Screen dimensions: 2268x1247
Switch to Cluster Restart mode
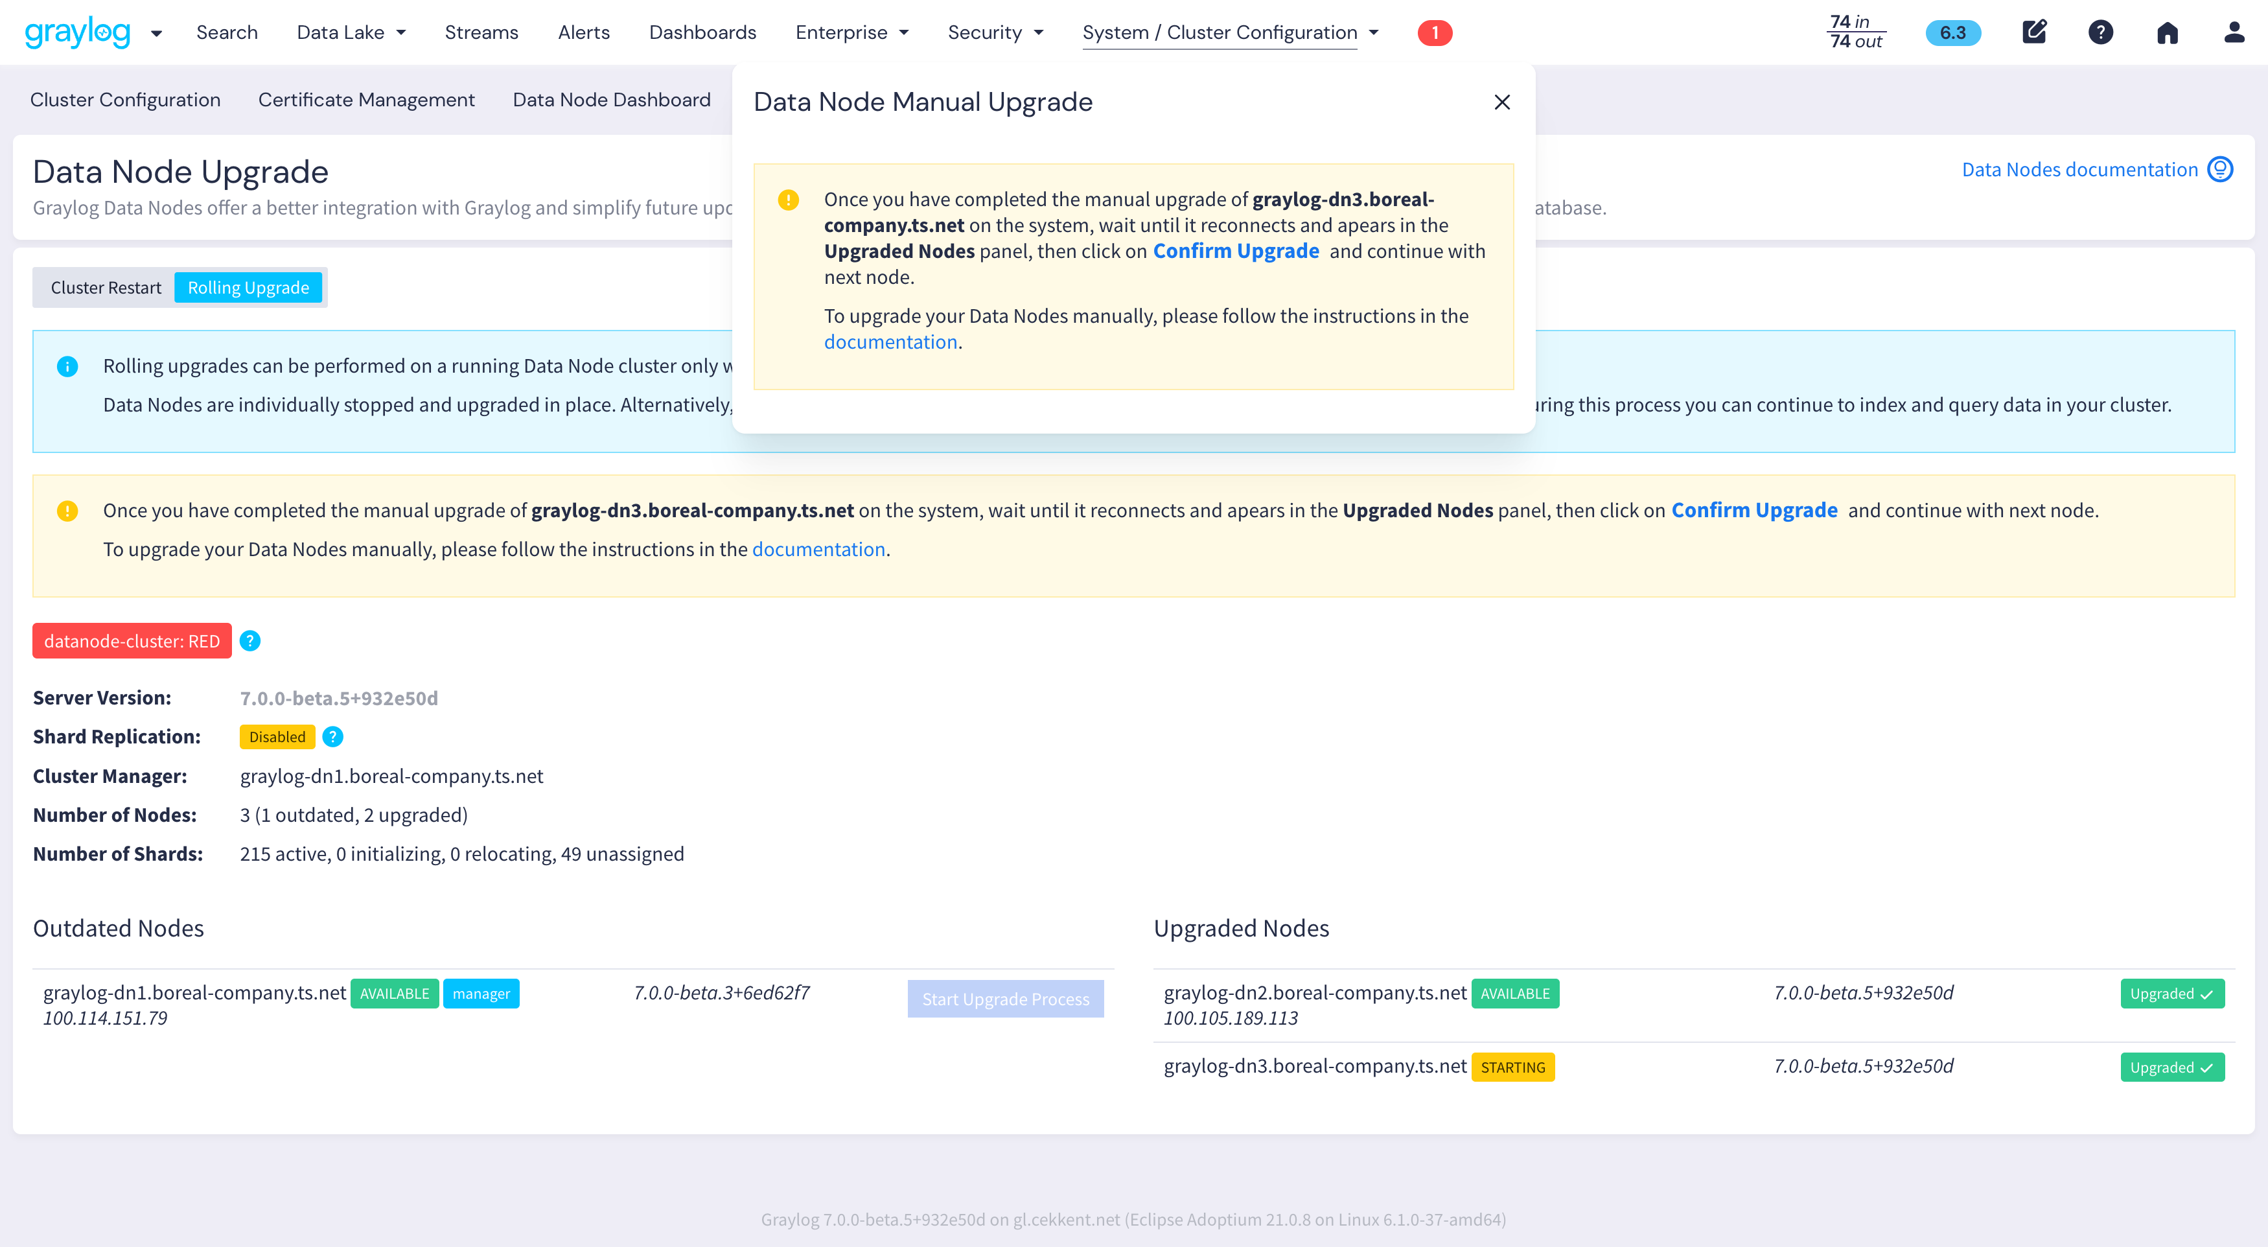click(106, 288)
